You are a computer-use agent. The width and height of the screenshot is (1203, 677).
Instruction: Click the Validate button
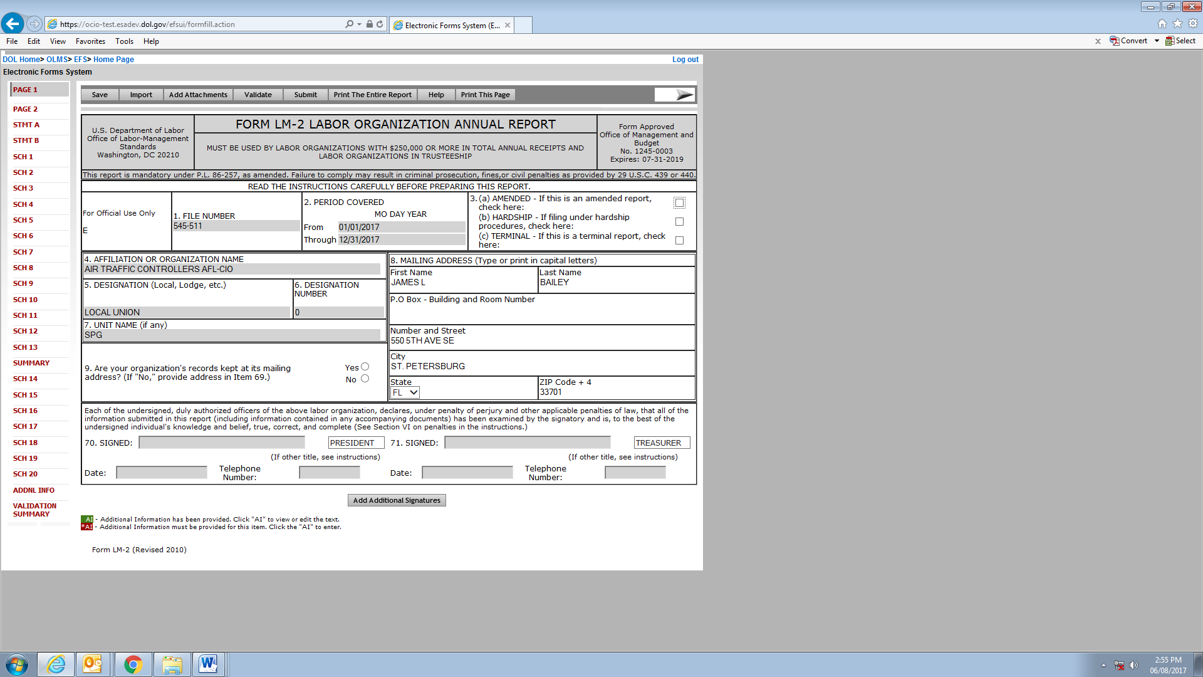(258, 95)
